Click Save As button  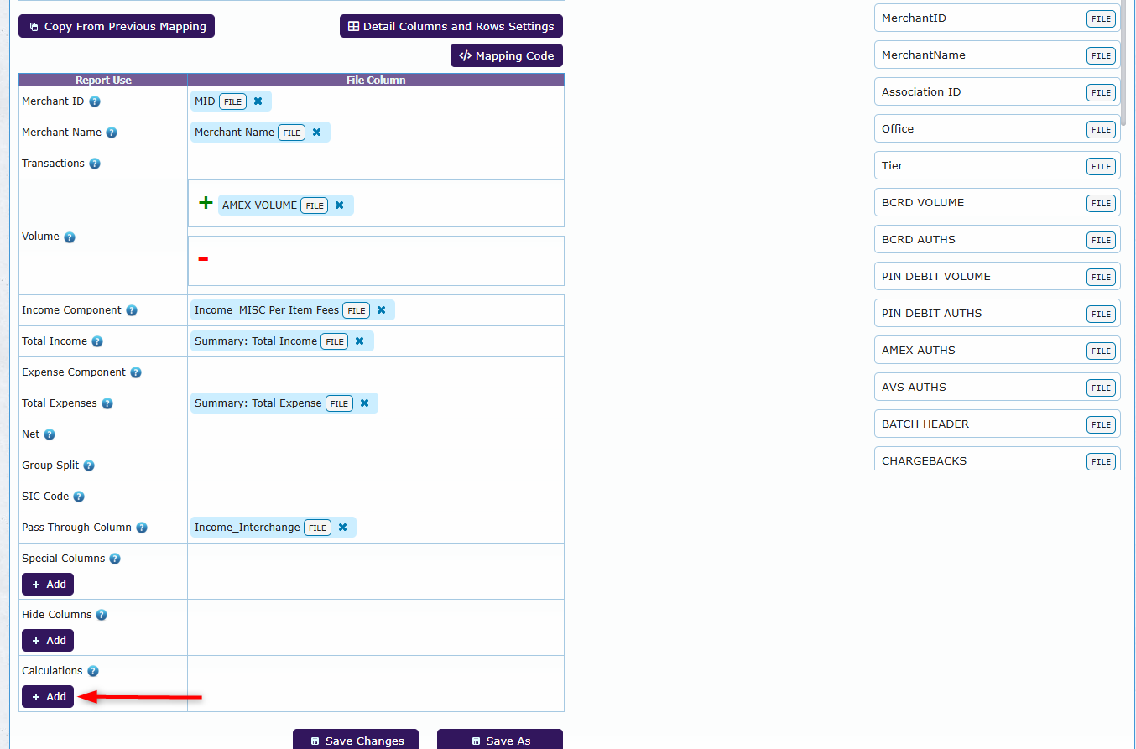point(500,740)
